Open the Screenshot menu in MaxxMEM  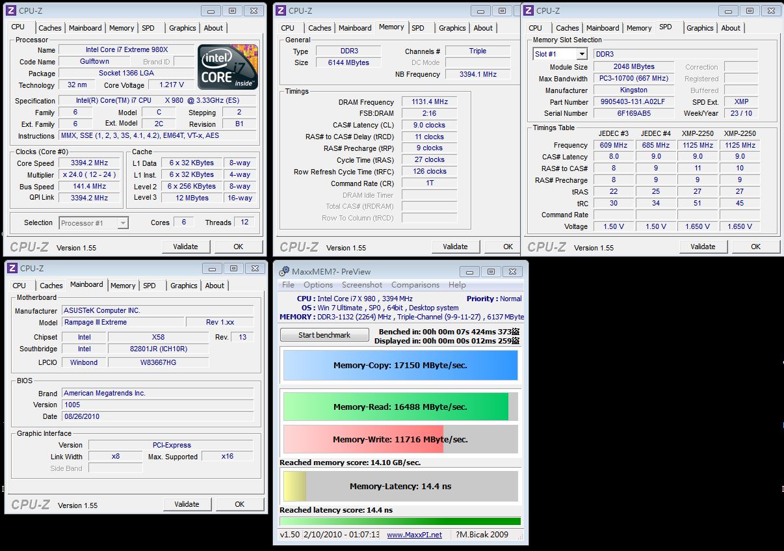362,285
